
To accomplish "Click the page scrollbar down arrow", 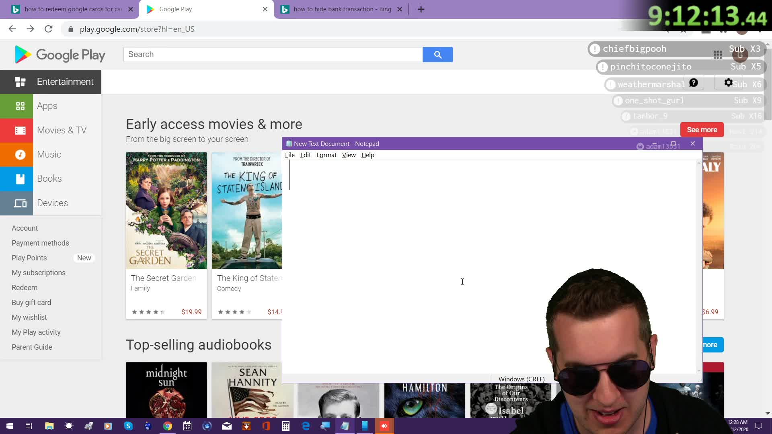I will (768, 413).
